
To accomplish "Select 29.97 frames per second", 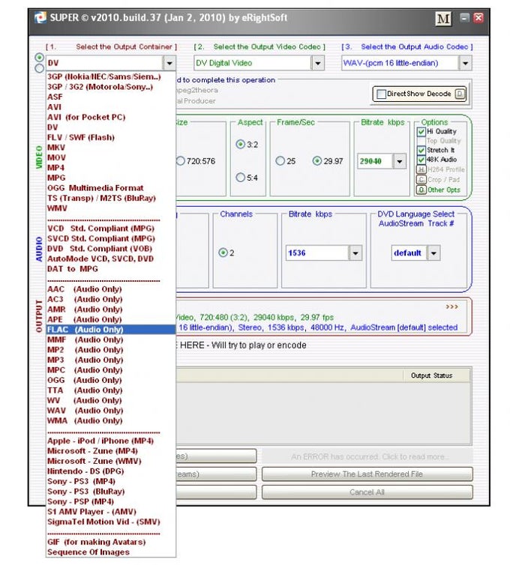I will 317,160.
